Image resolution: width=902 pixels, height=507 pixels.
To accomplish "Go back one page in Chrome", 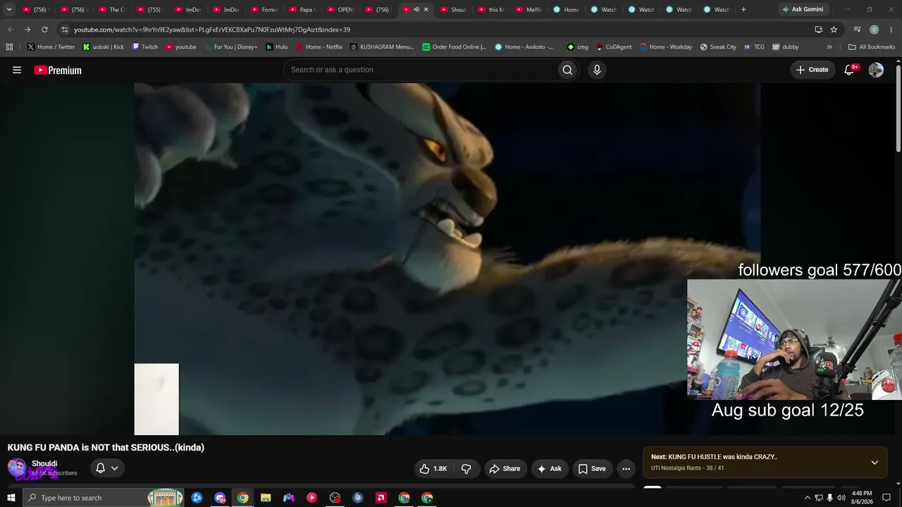I will (x=11, y=30).
